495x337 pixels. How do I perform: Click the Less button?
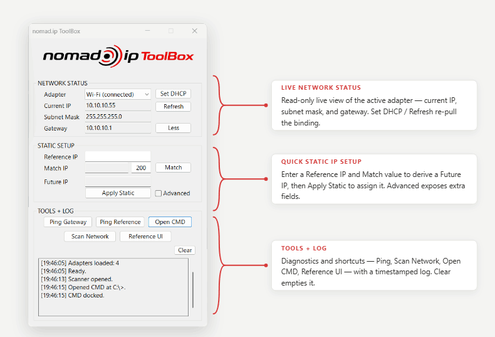(173, 128)
